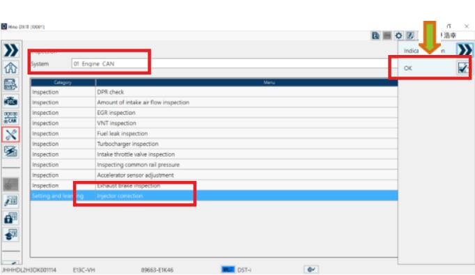Collapse the Indication panel with chevron button
Image resolution: width=475 pixels, height=275 pixels.
(x=465, y=50)
